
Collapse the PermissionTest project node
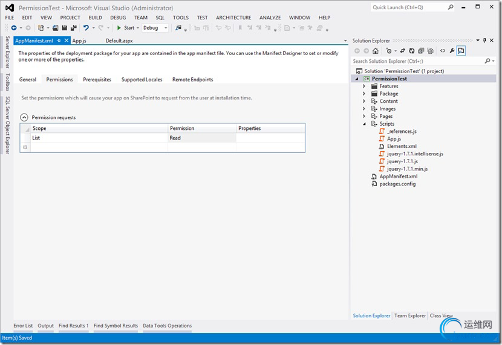pyautogui.click(x=357, y=79)
